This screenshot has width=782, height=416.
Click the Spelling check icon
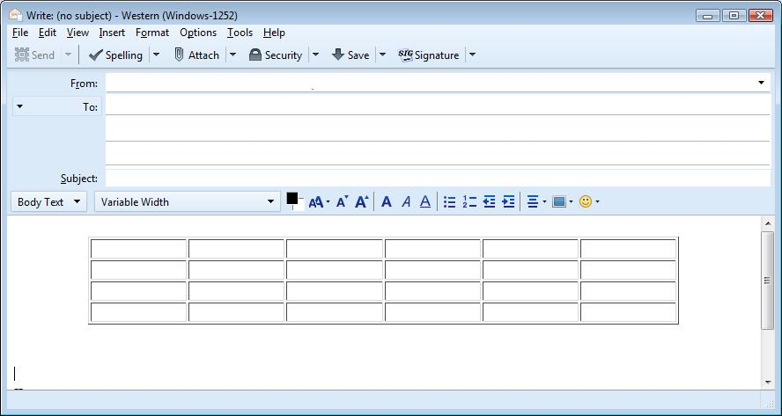95,55
